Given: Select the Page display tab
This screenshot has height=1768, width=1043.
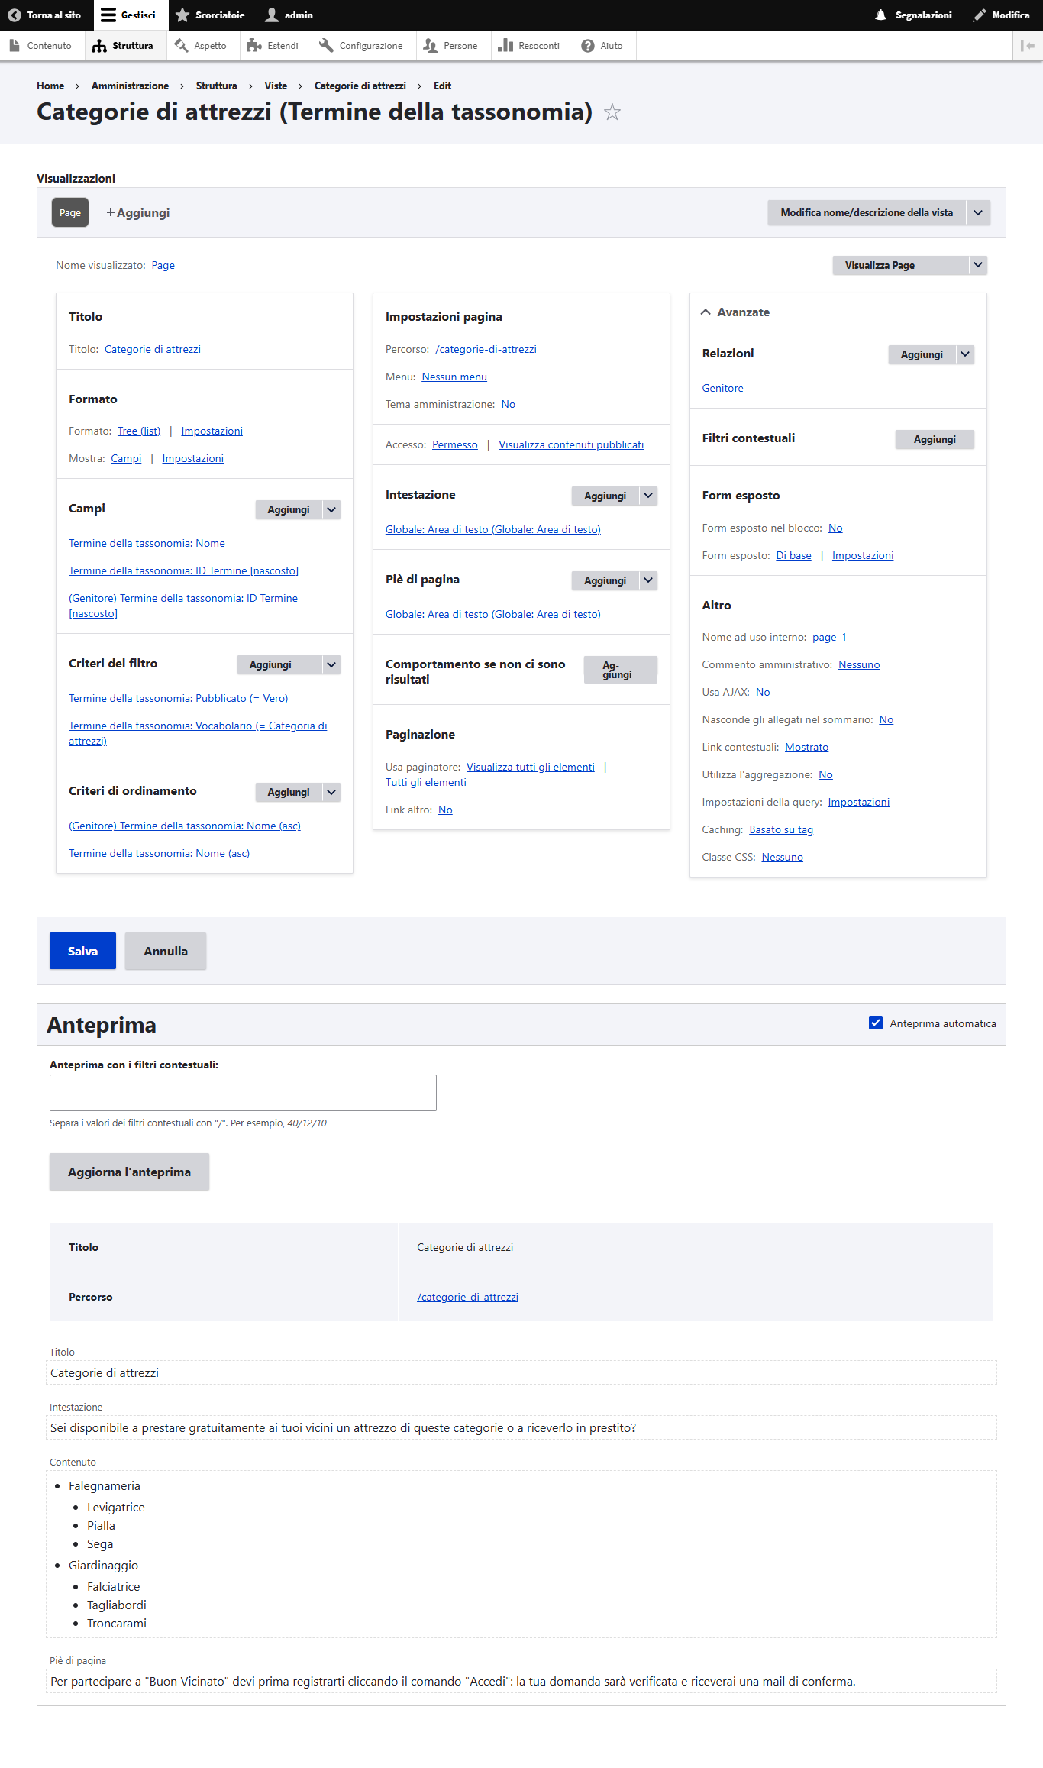Looking at the screenshot, I should [x=70, y=213].
